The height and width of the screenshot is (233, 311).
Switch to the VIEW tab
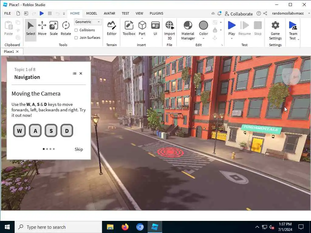139,13
